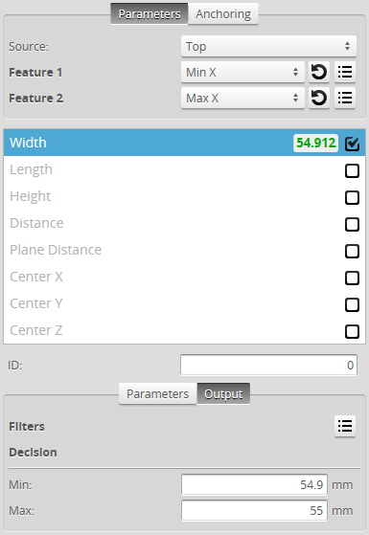
Task: Reset Feature 1 with the refresh icon
Action: click(319, 72)
